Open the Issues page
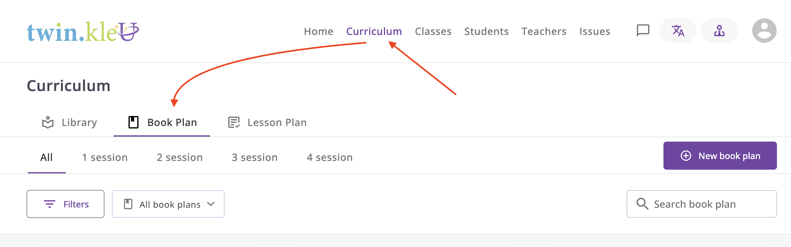791x247 pixels. (x=594, y=31)
